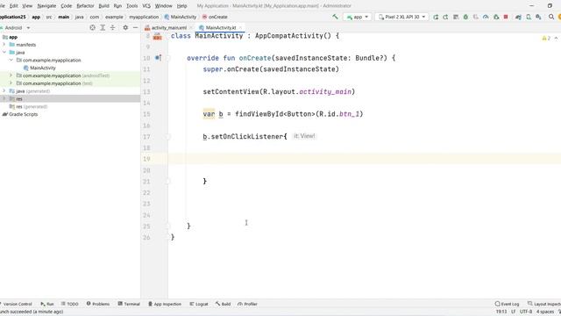Open the Run tool window tab

47,304
